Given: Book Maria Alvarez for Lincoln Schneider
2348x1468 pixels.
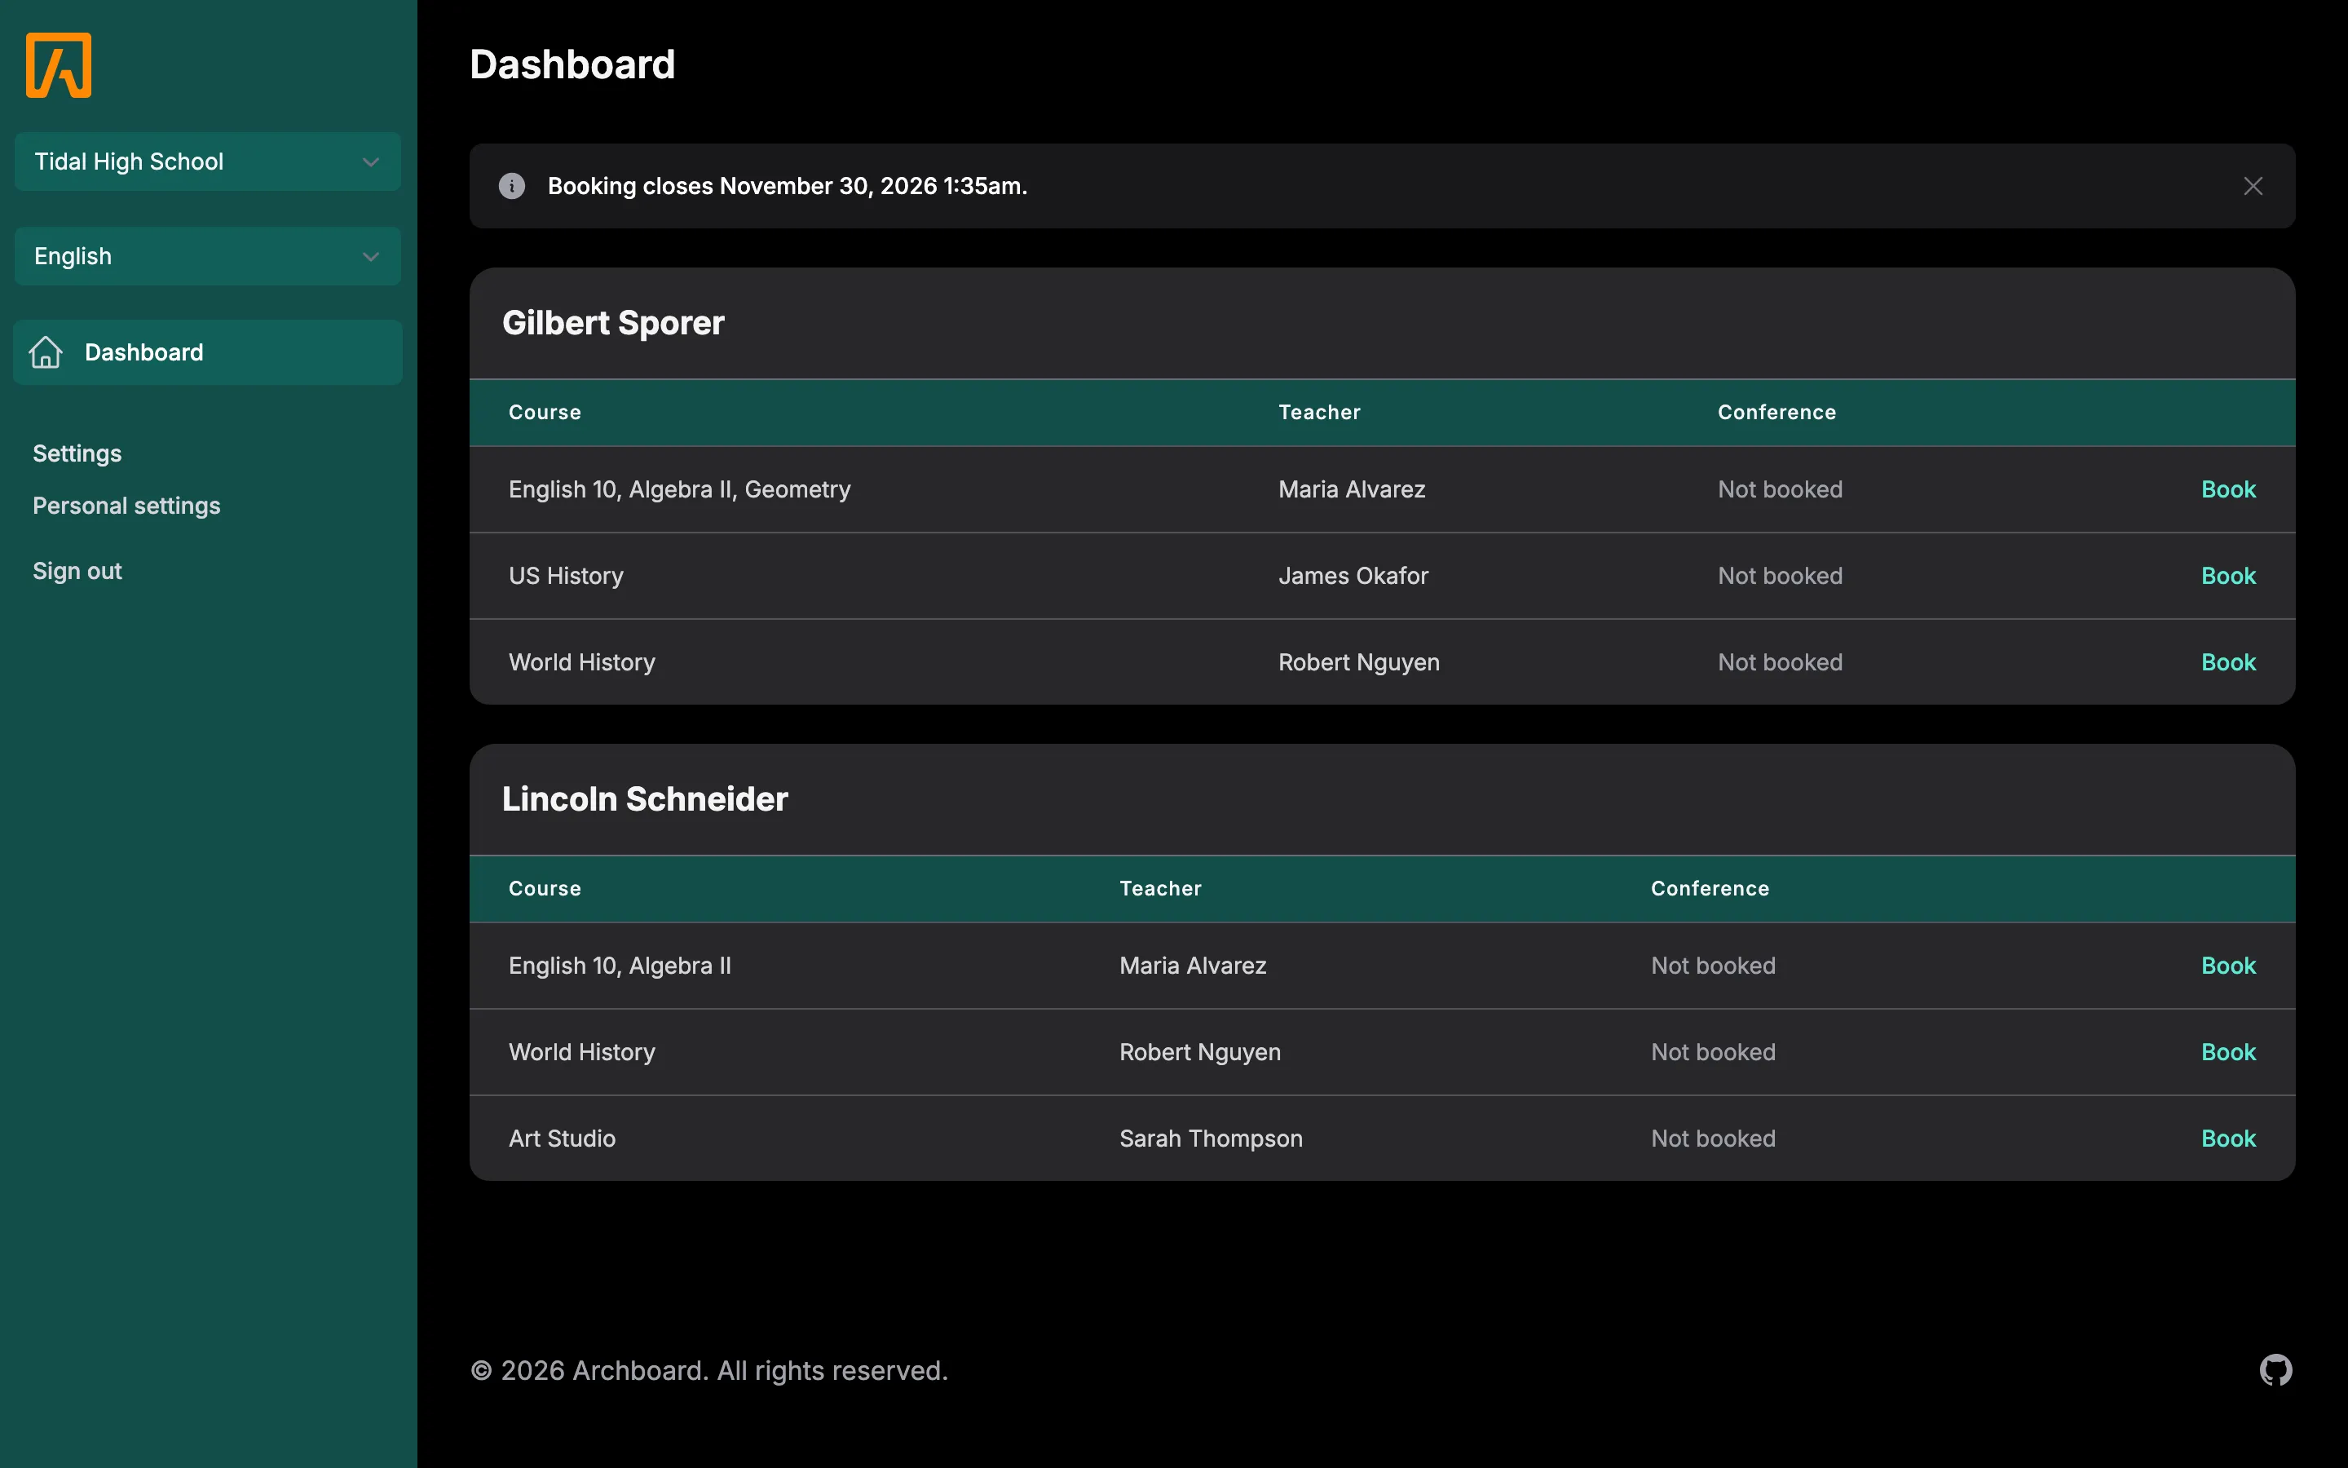Looking at the screenshot, I should click(x=2227, y=965).
